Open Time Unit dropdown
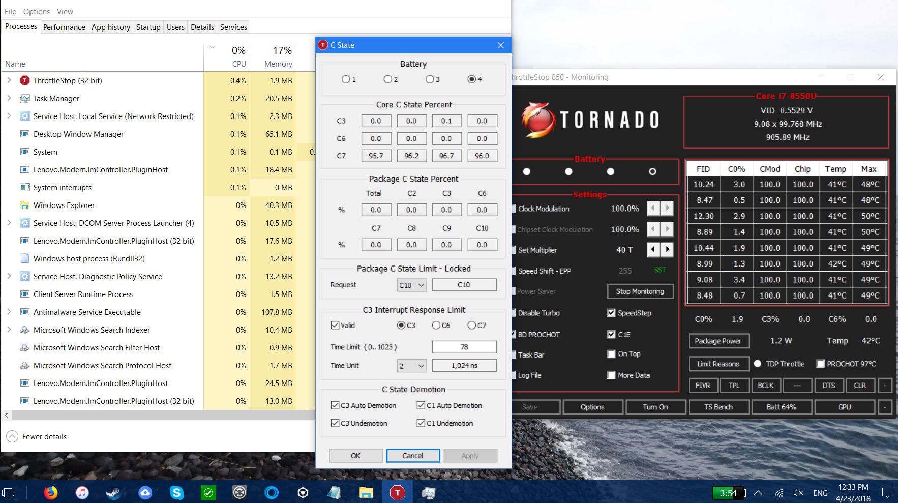Image resolution: width=898 pixels, height=503 pixels. [411, 366]
